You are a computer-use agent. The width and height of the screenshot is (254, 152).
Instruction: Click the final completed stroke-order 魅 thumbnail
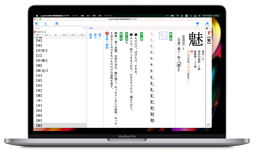(152, 120)
